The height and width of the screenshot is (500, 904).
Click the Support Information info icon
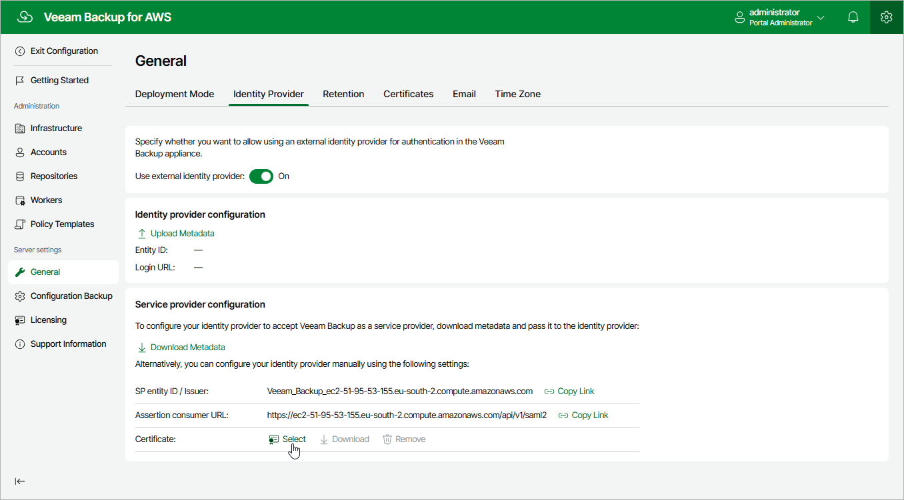coord(20,344)
